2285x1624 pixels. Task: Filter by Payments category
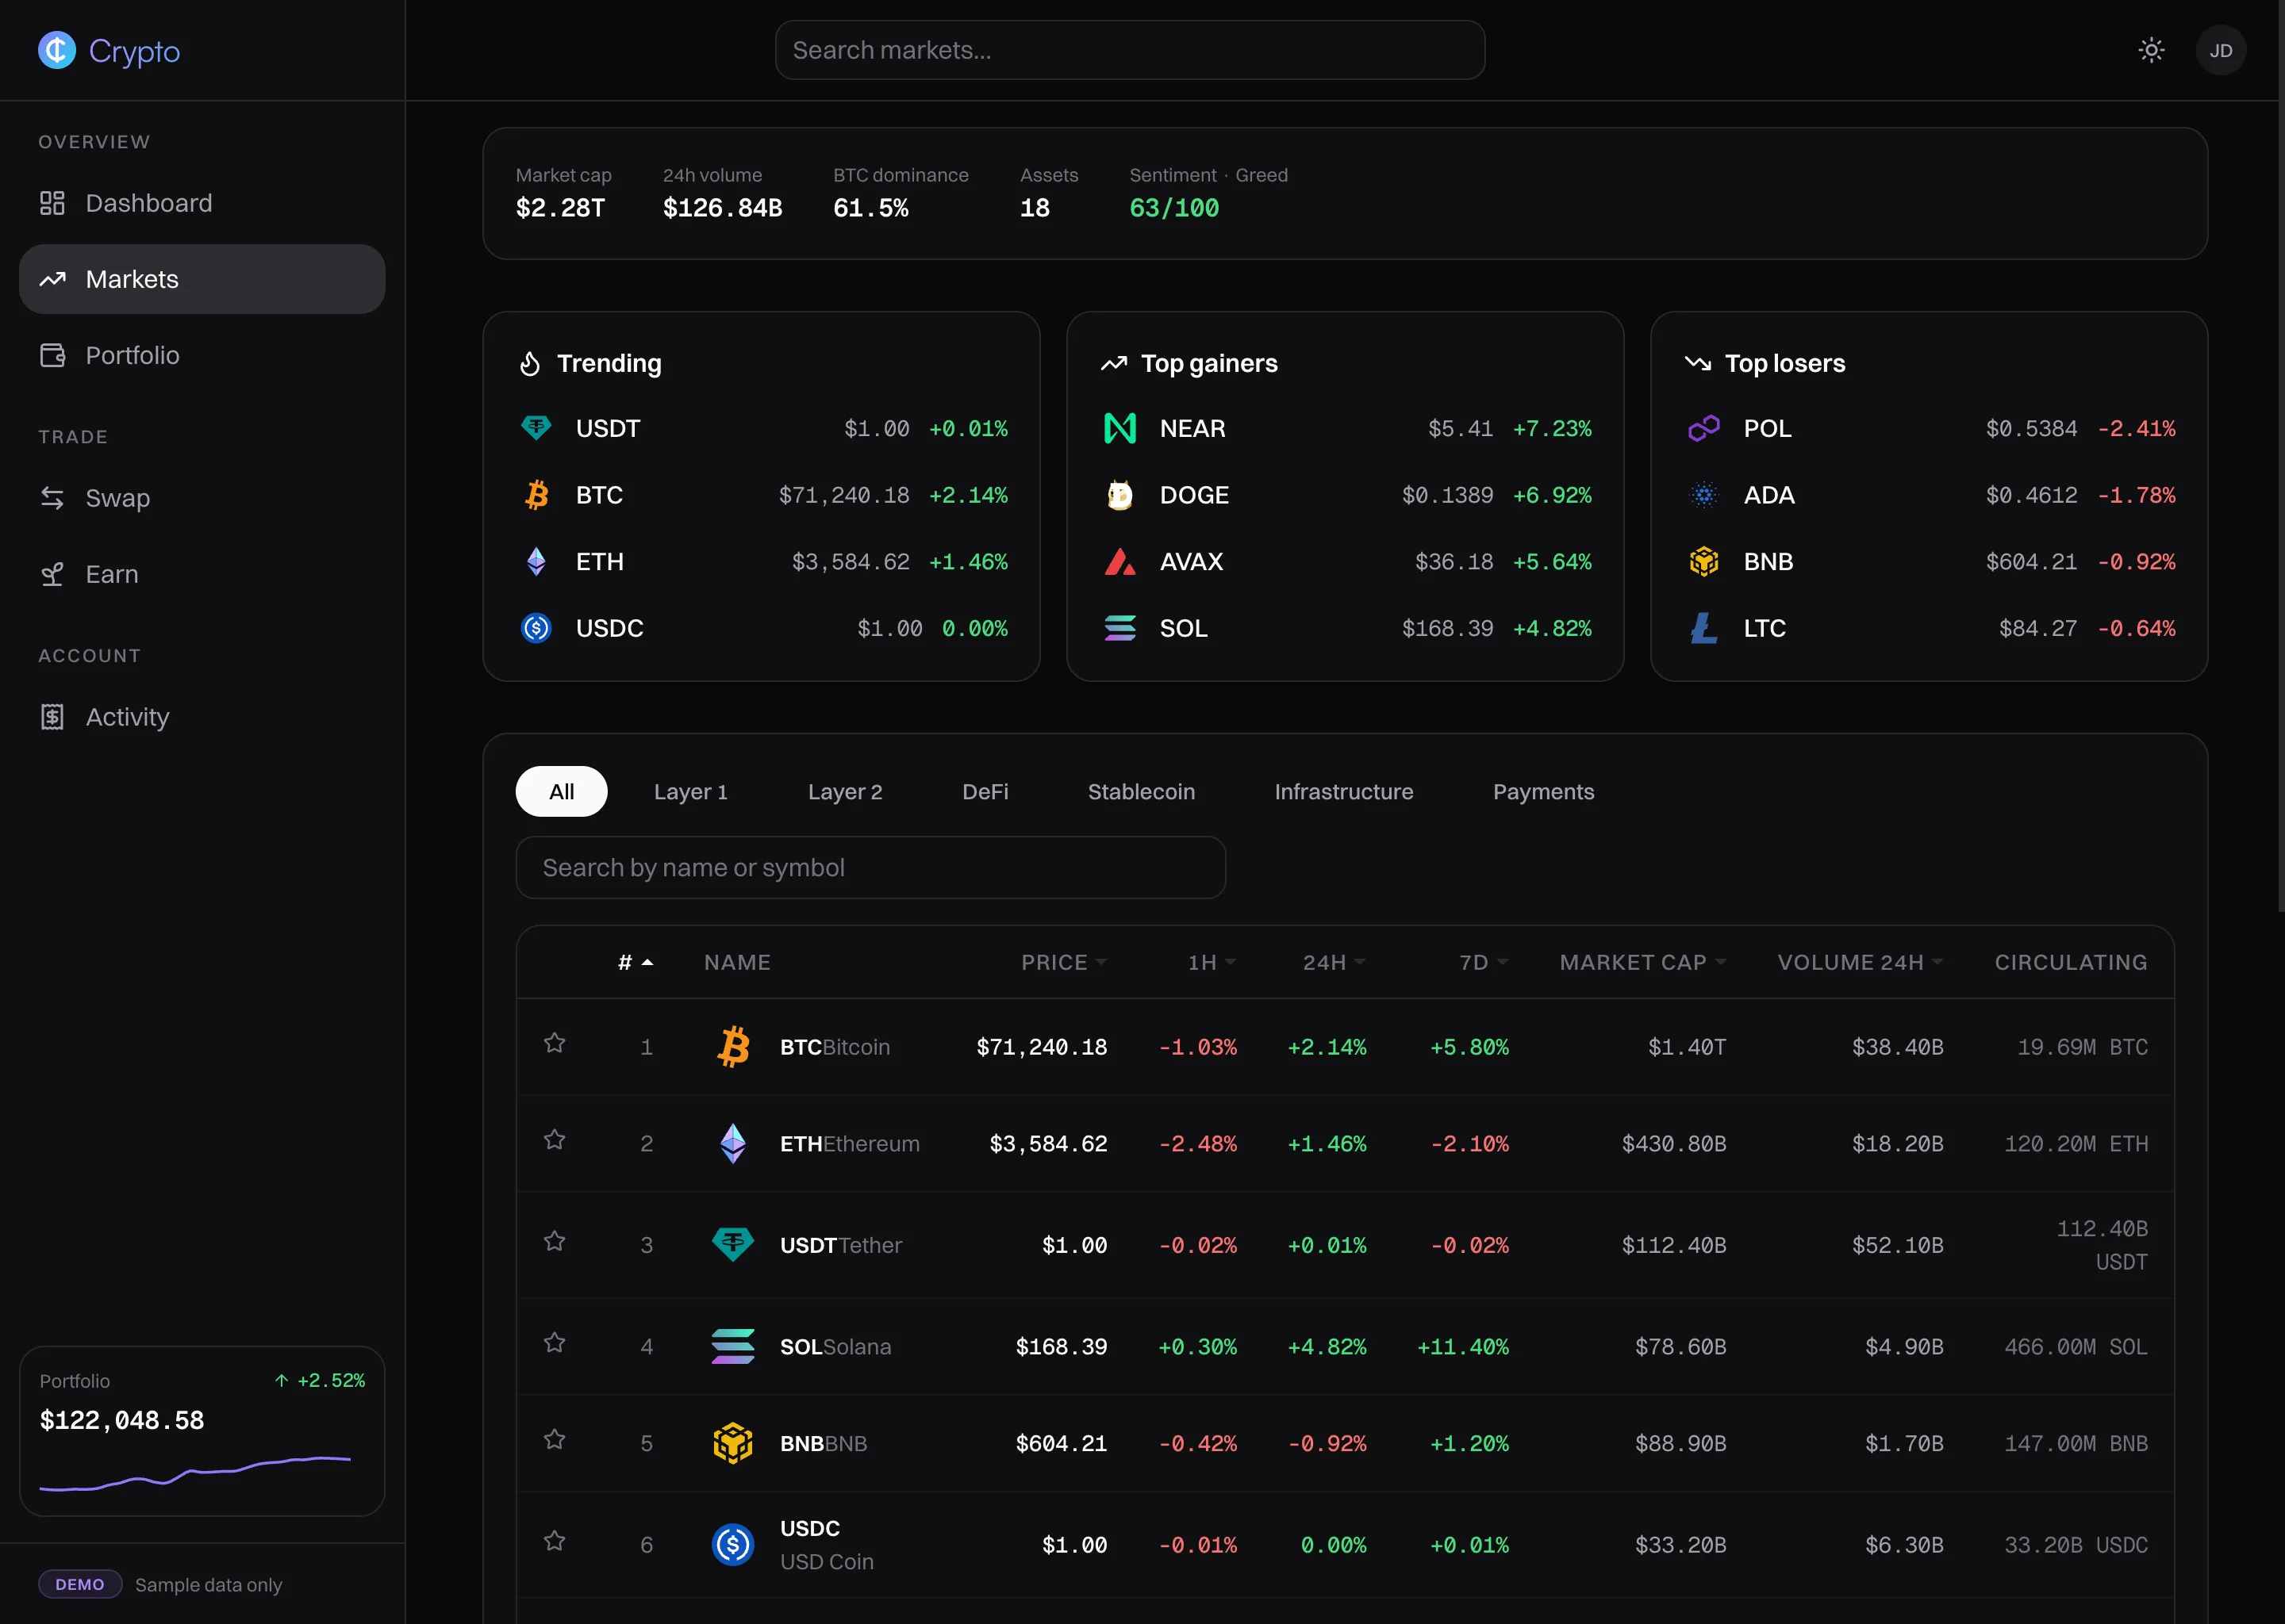click(x=1542, y=791)
